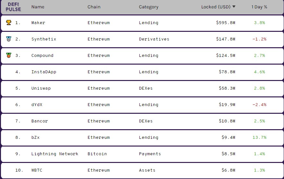Open the WBTC entry

37,170
